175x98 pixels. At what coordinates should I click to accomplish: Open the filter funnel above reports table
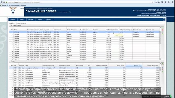pyautogui.click(x=160, y=27)
